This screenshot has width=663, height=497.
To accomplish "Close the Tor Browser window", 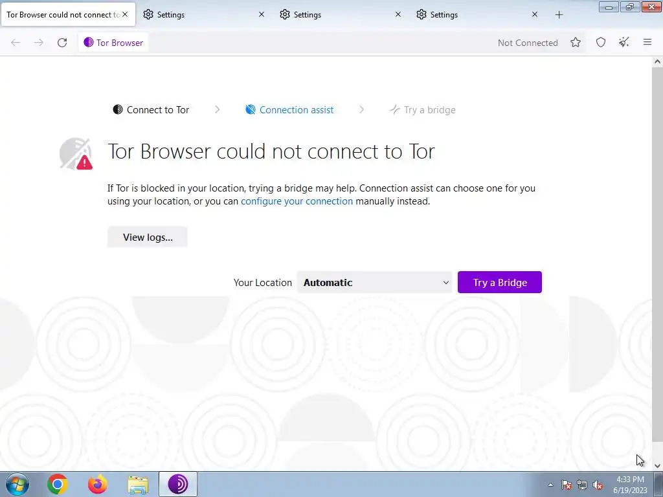I will tap(651, 6).
